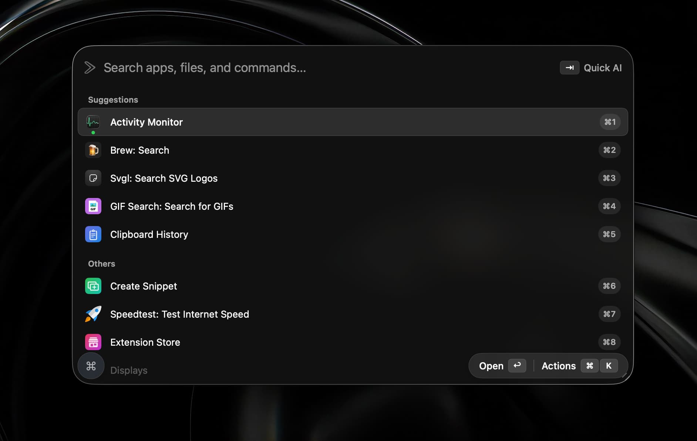The image size is (697, 441).
Task: Select Brew: Search command
Action: (353, 150)
